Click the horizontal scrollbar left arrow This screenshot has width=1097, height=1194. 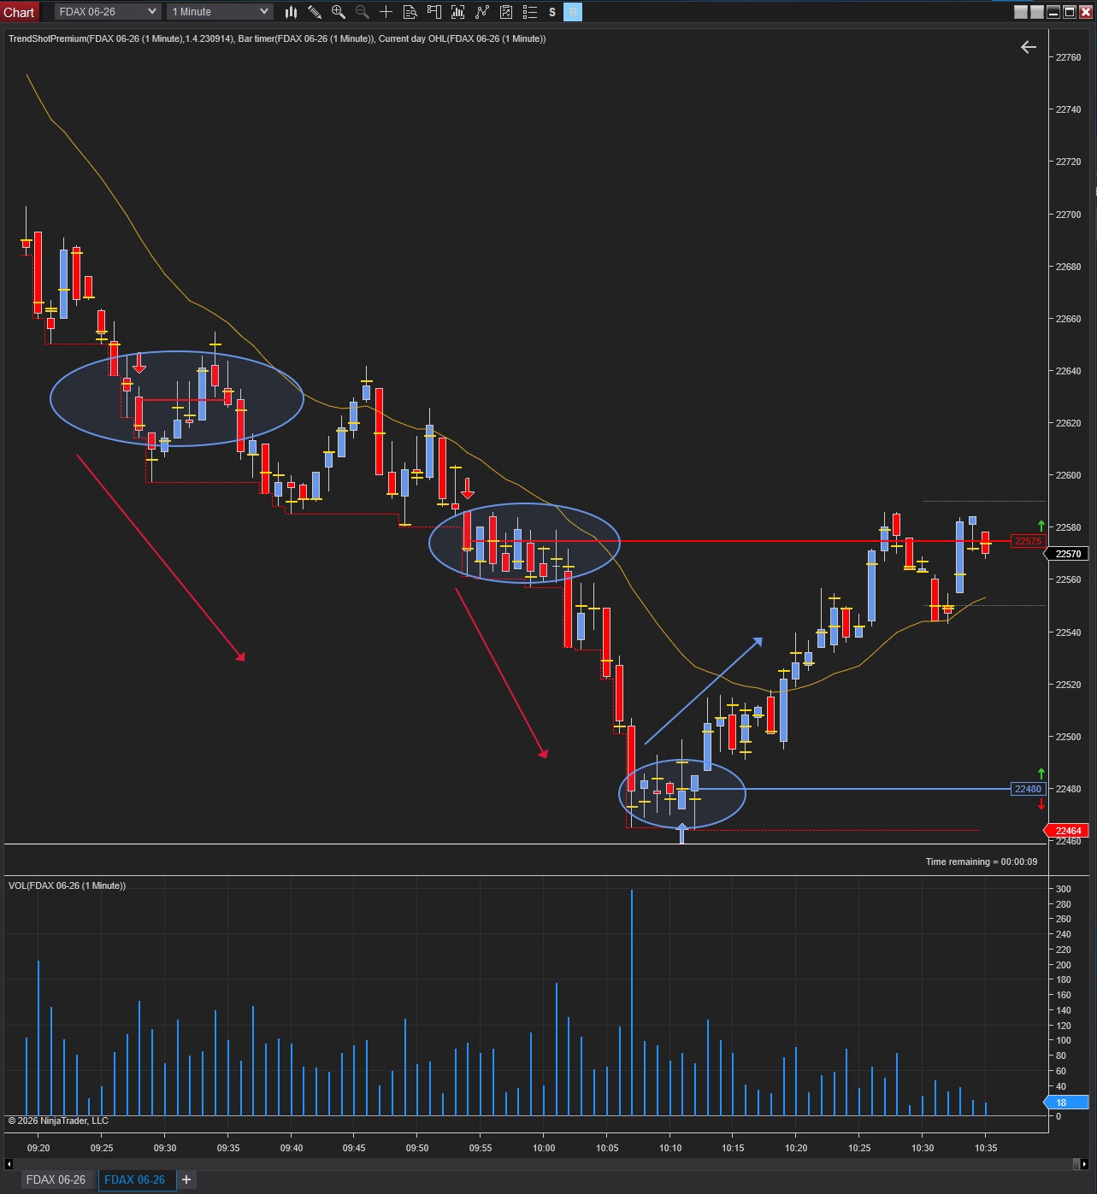(x=9, y=1163)
